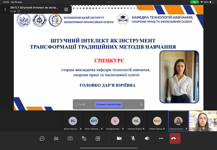
Task: Tap the shield icon next to timer
Action: tap(19, 11)
